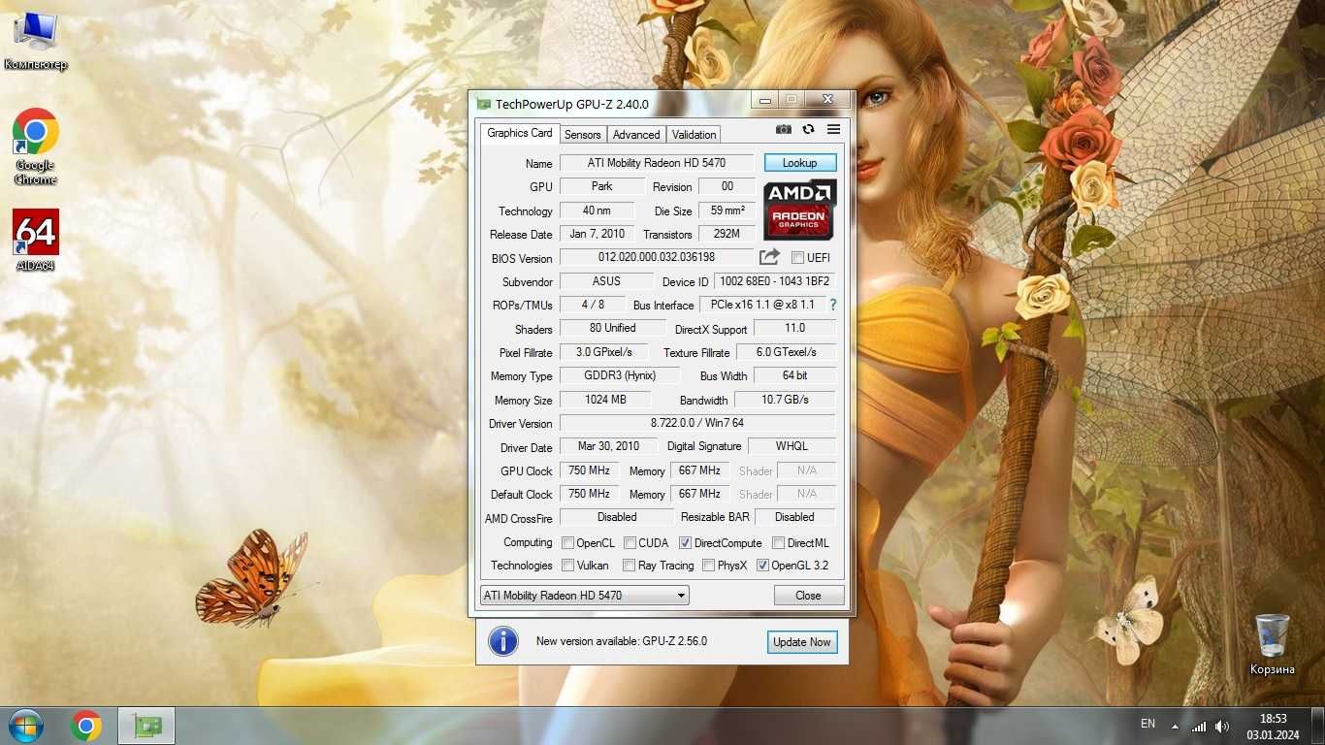The width and height of the screenshot is (1325, 745).
Task: Toggle the DirectML checkbox
Action: tap(778, 543)
